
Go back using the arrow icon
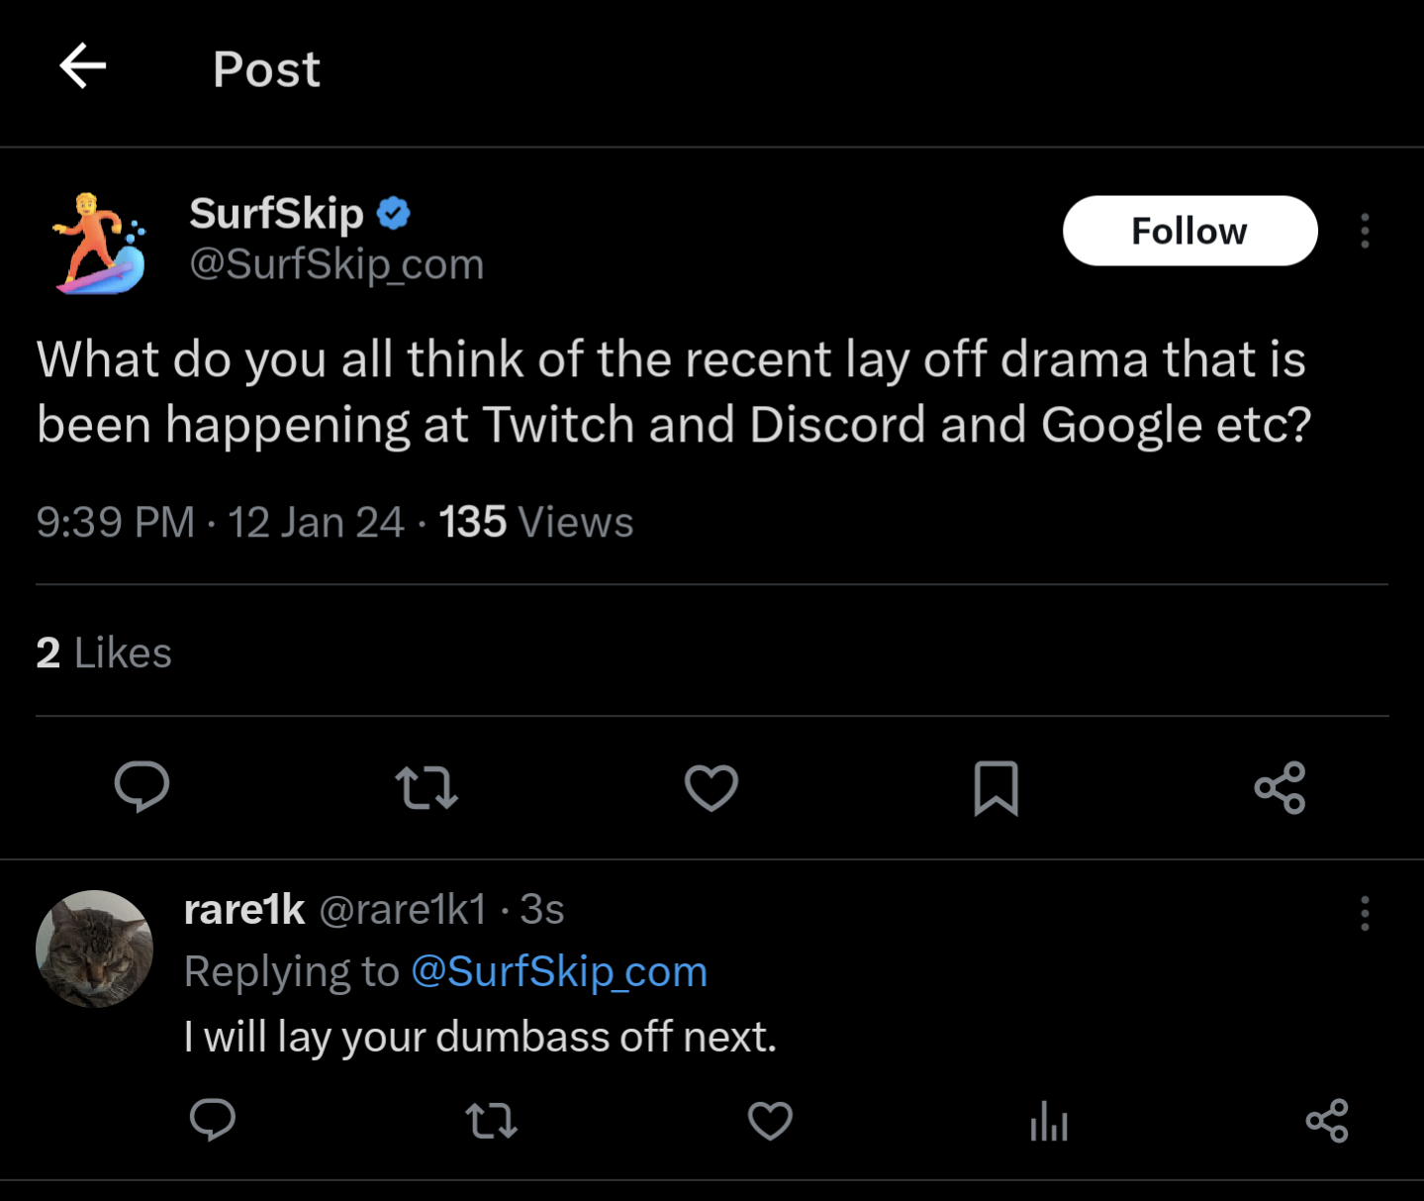(83, 67)
